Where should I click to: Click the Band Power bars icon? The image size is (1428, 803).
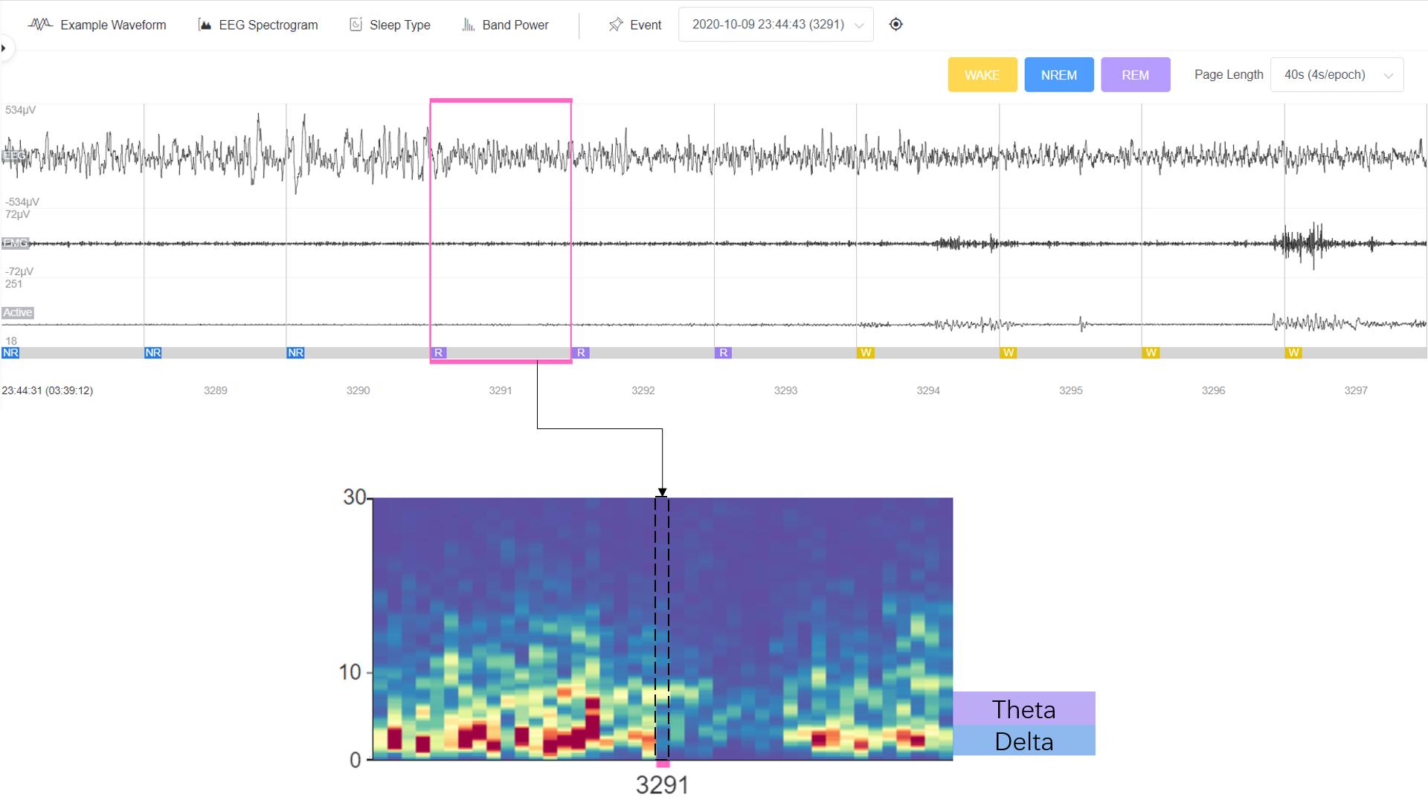pos(468,25)
